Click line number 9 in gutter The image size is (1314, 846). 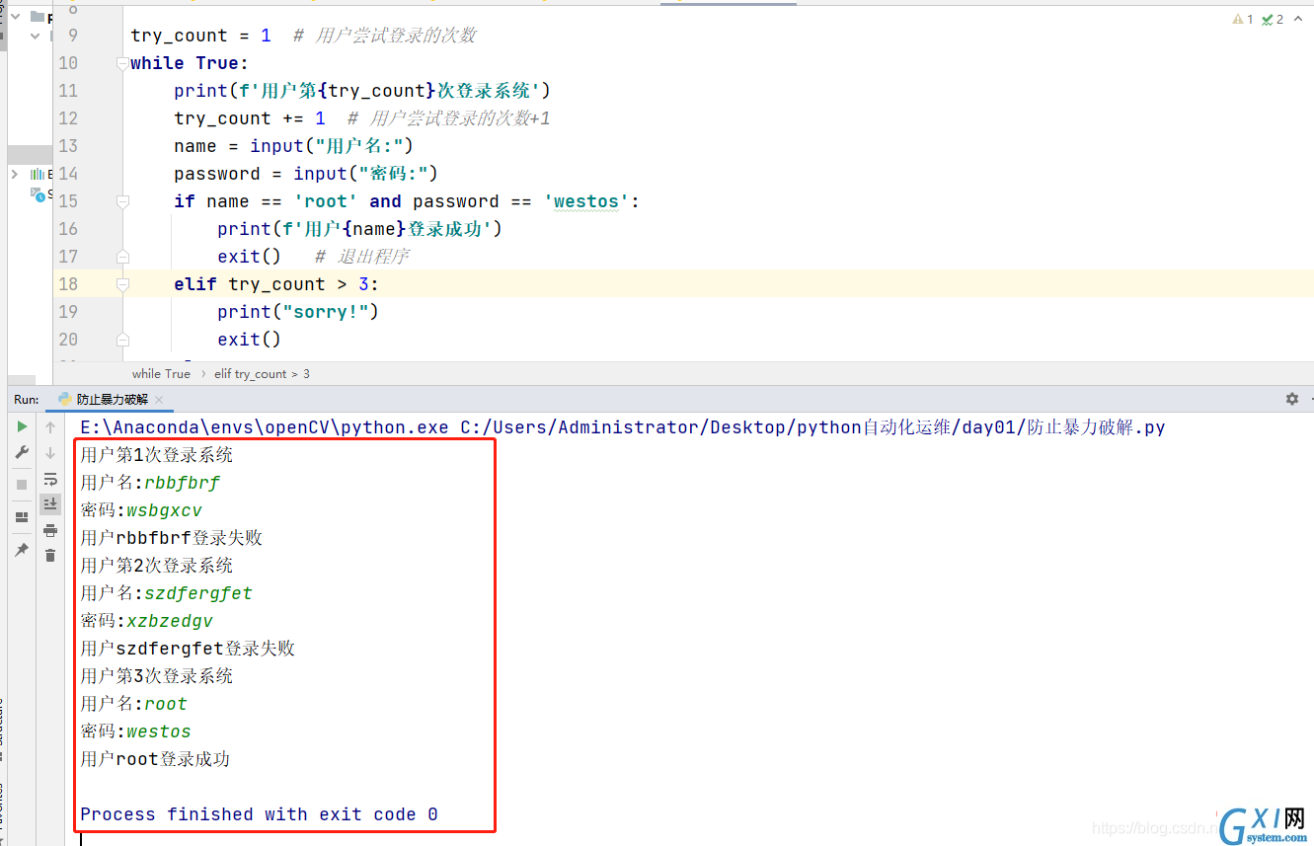click(x=73, y=36)
